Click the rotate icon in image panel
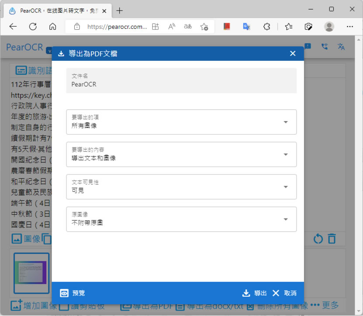363x316 pixels. tap(318, 239)
